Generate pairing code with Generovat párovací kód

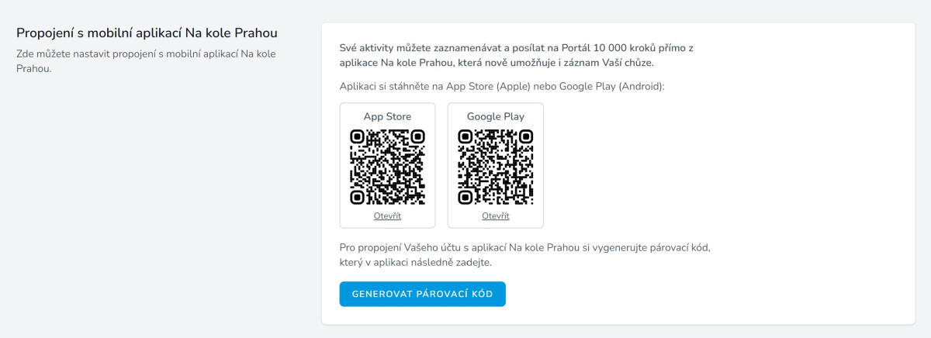click(x=422, y=294)
